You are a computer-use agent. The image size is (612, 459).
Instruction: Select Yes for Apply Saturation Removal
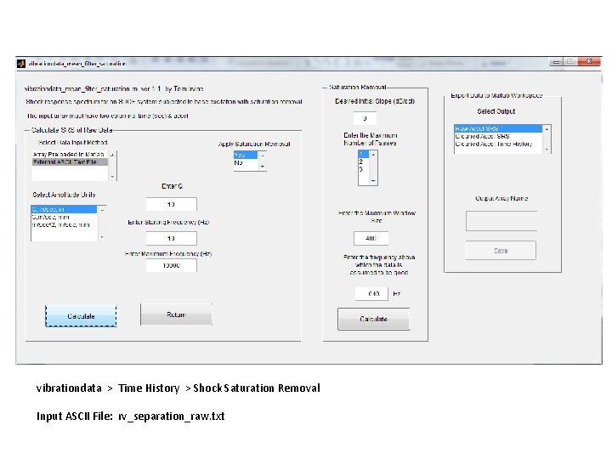coord(246,155)
